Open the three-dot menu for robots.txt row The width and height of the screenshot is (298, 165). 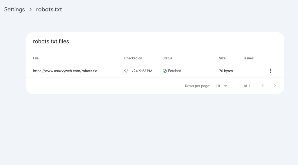[270, 71]
